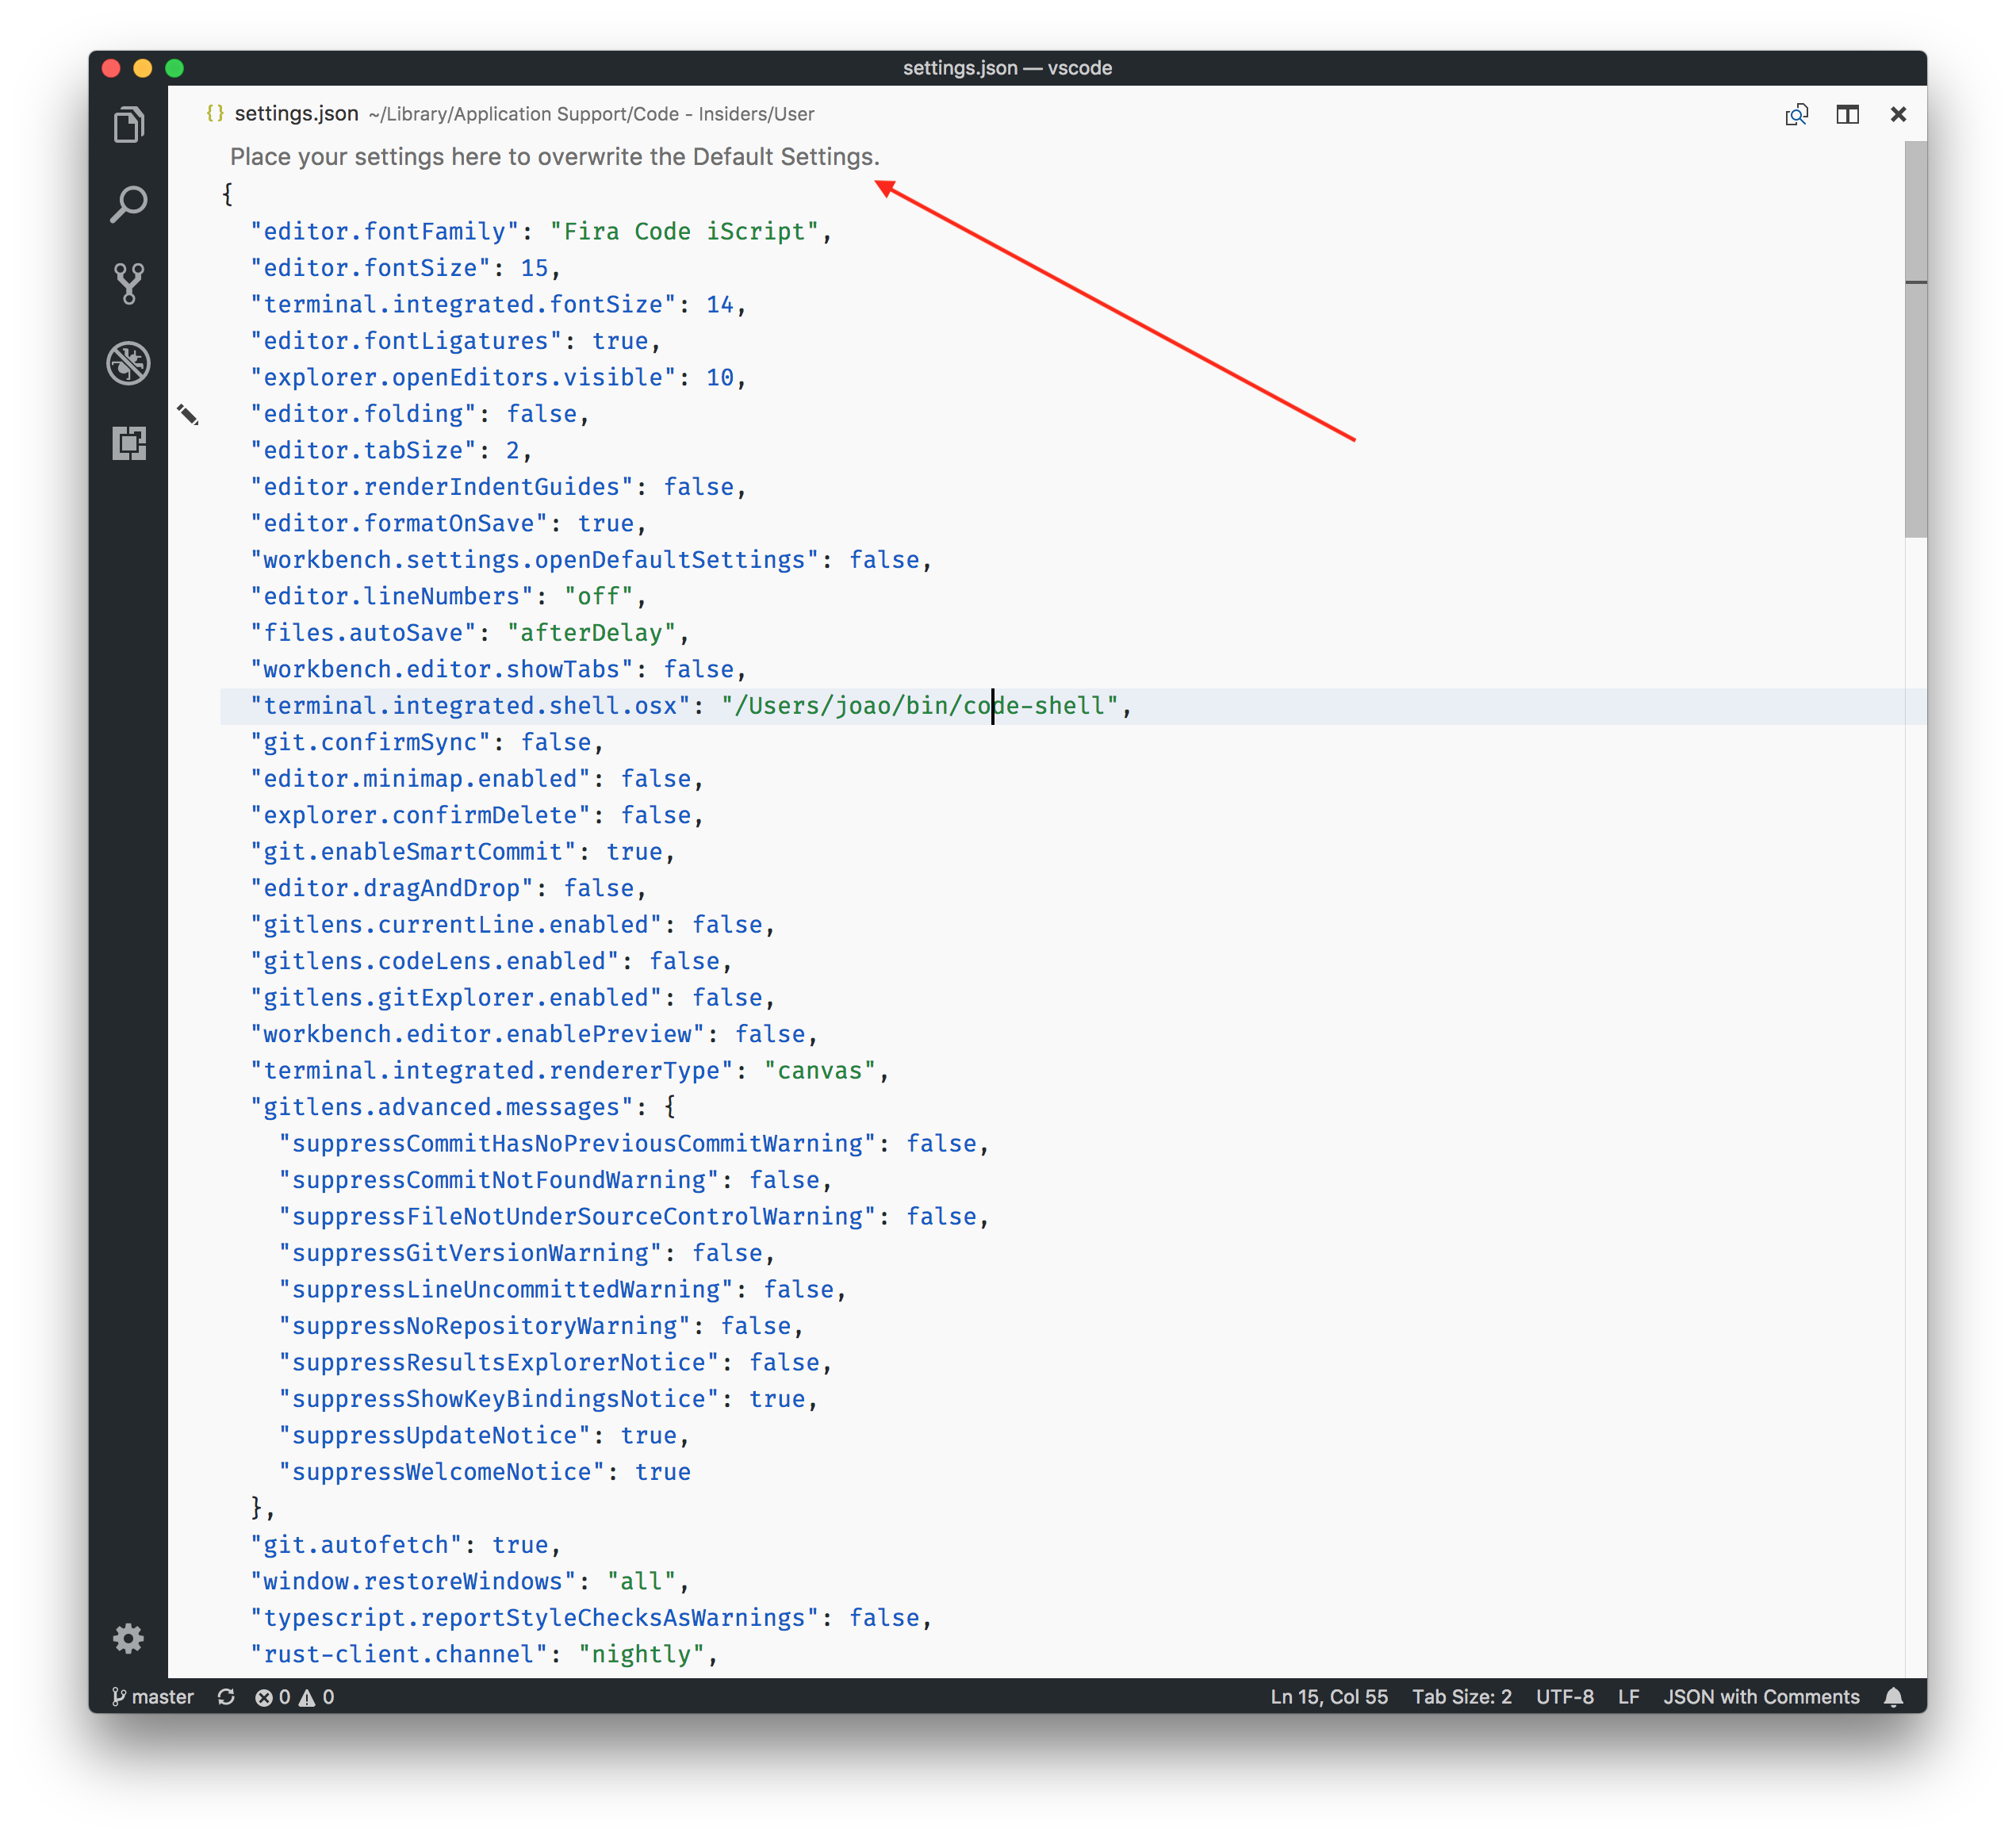This screenshot has width=2016, height=1840.
Task: Click the sync icon in the status bar
Action: coord(226,1697)
